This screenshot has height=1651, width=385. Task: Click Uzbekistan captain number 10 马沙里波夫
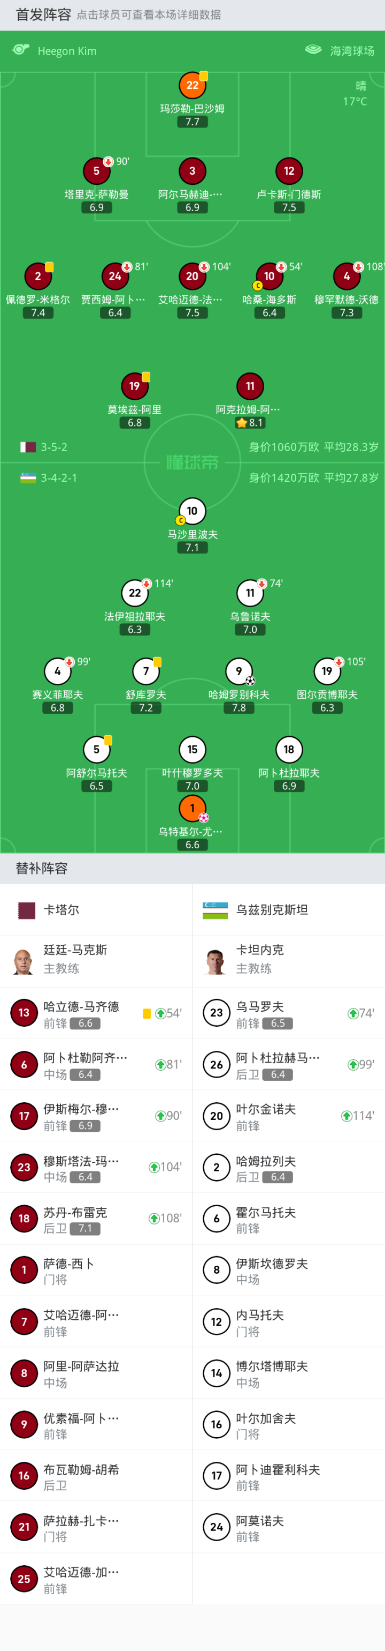tap(192, 511)
